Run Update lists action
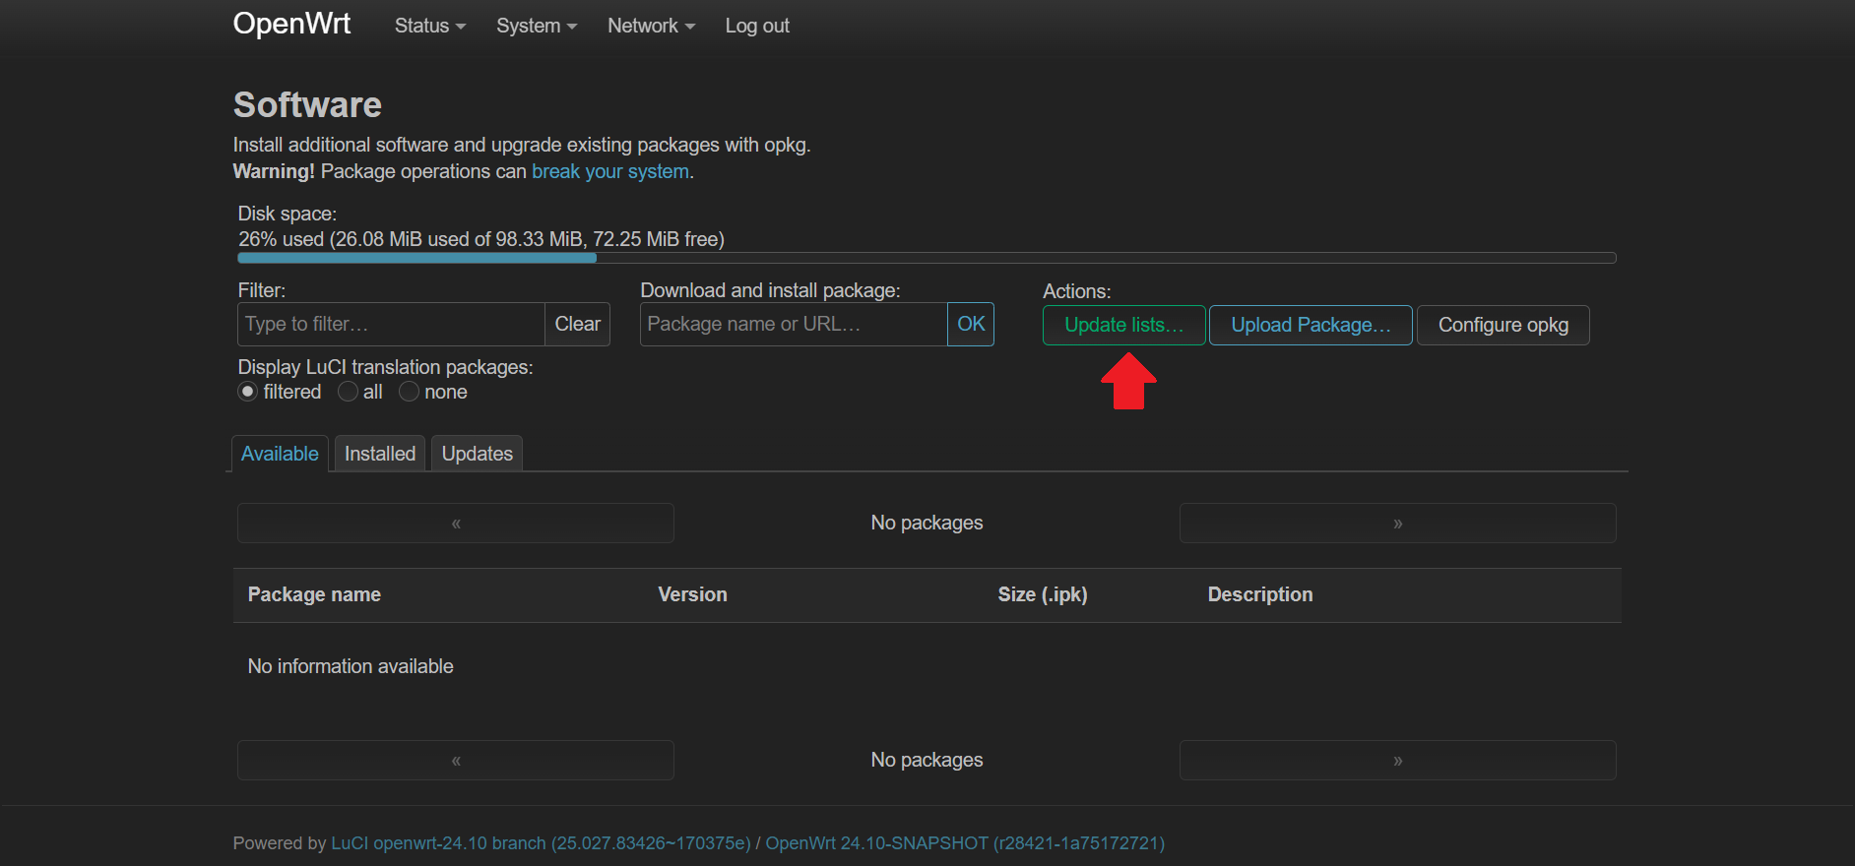The width and height of the screenshot is (1855, 866). 1123,325
